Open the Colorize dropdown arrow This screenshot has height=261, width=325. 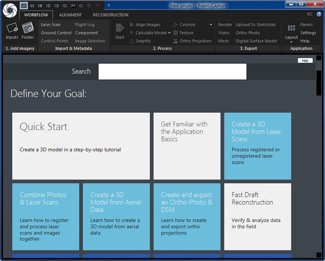coord(211,25)
